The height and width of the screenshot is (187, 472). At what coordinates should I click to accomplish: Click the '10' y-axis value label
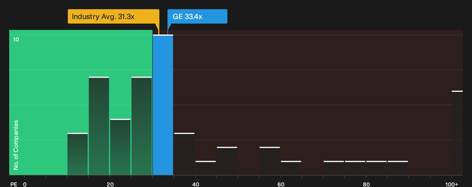[16, 39]
